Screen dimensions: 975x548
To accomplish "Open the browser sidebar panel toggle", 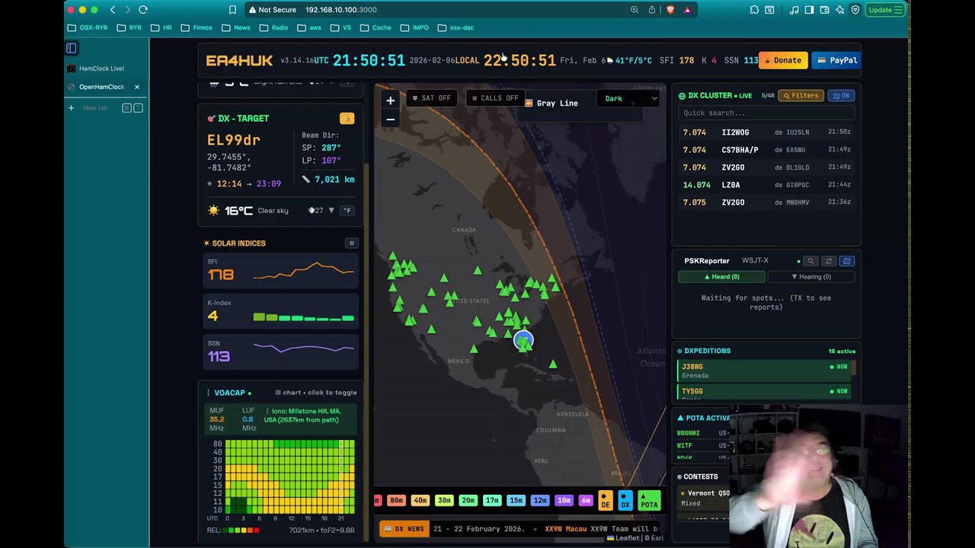I will coord(71,48).
